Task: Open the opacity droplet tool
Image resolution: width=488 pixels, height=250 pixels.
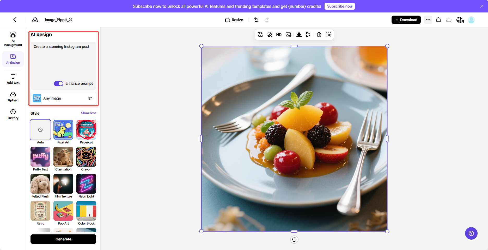Action: [x=319, y=35]
